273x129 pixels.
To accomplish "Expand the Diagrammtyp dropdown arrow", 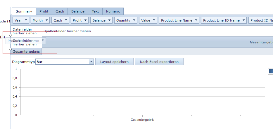I will pos(91,62).
